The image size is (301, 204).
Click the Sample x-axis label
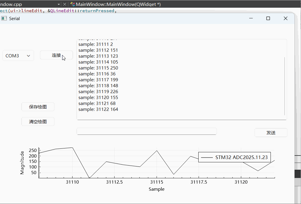coord(157,189)
